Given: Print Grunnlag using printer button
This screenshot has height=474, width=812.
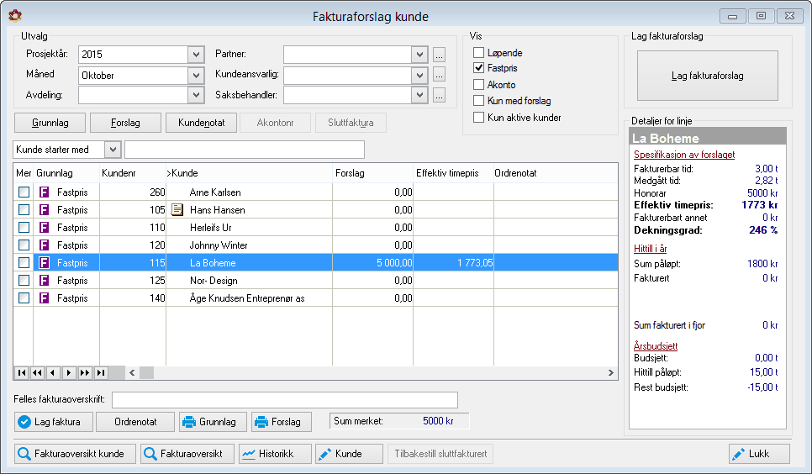Looking at the screenshot, I should [213, 422].
